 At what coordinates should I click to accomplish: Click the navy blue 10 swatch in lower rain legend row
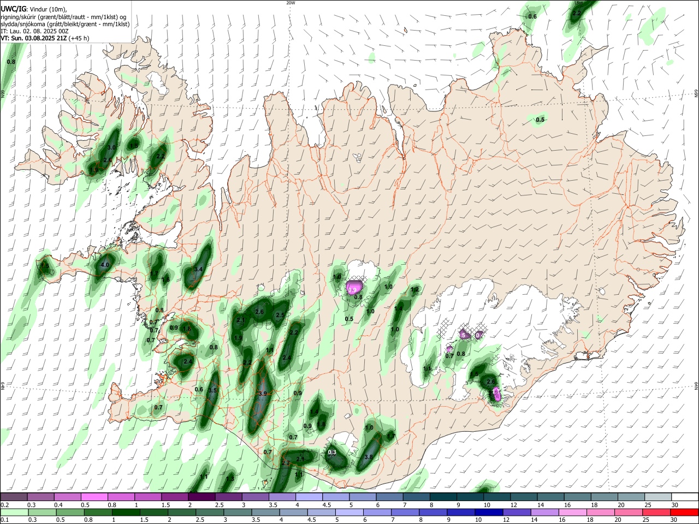coord(489,512)
